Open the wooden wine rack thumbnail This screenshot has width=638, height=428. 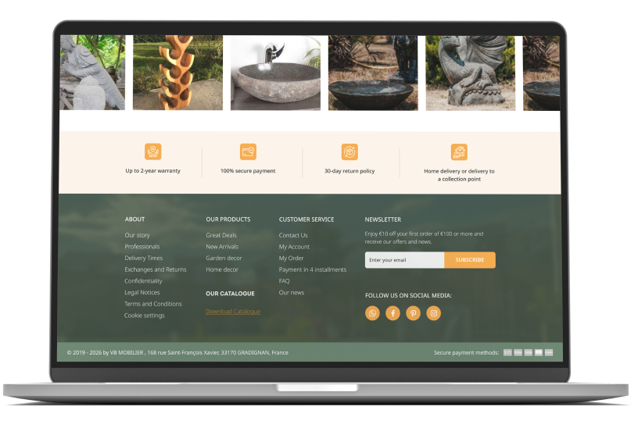(x=177, y=73)
